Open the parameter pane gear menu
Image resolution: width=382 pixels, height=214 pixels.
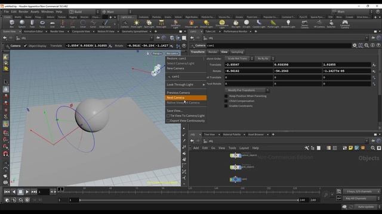point(355,45)
